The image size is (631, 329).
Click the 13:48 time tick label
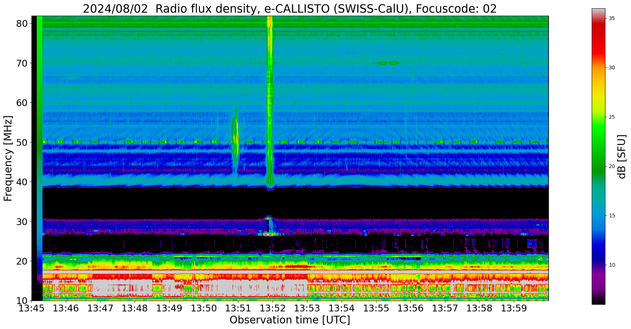(135, 308)
